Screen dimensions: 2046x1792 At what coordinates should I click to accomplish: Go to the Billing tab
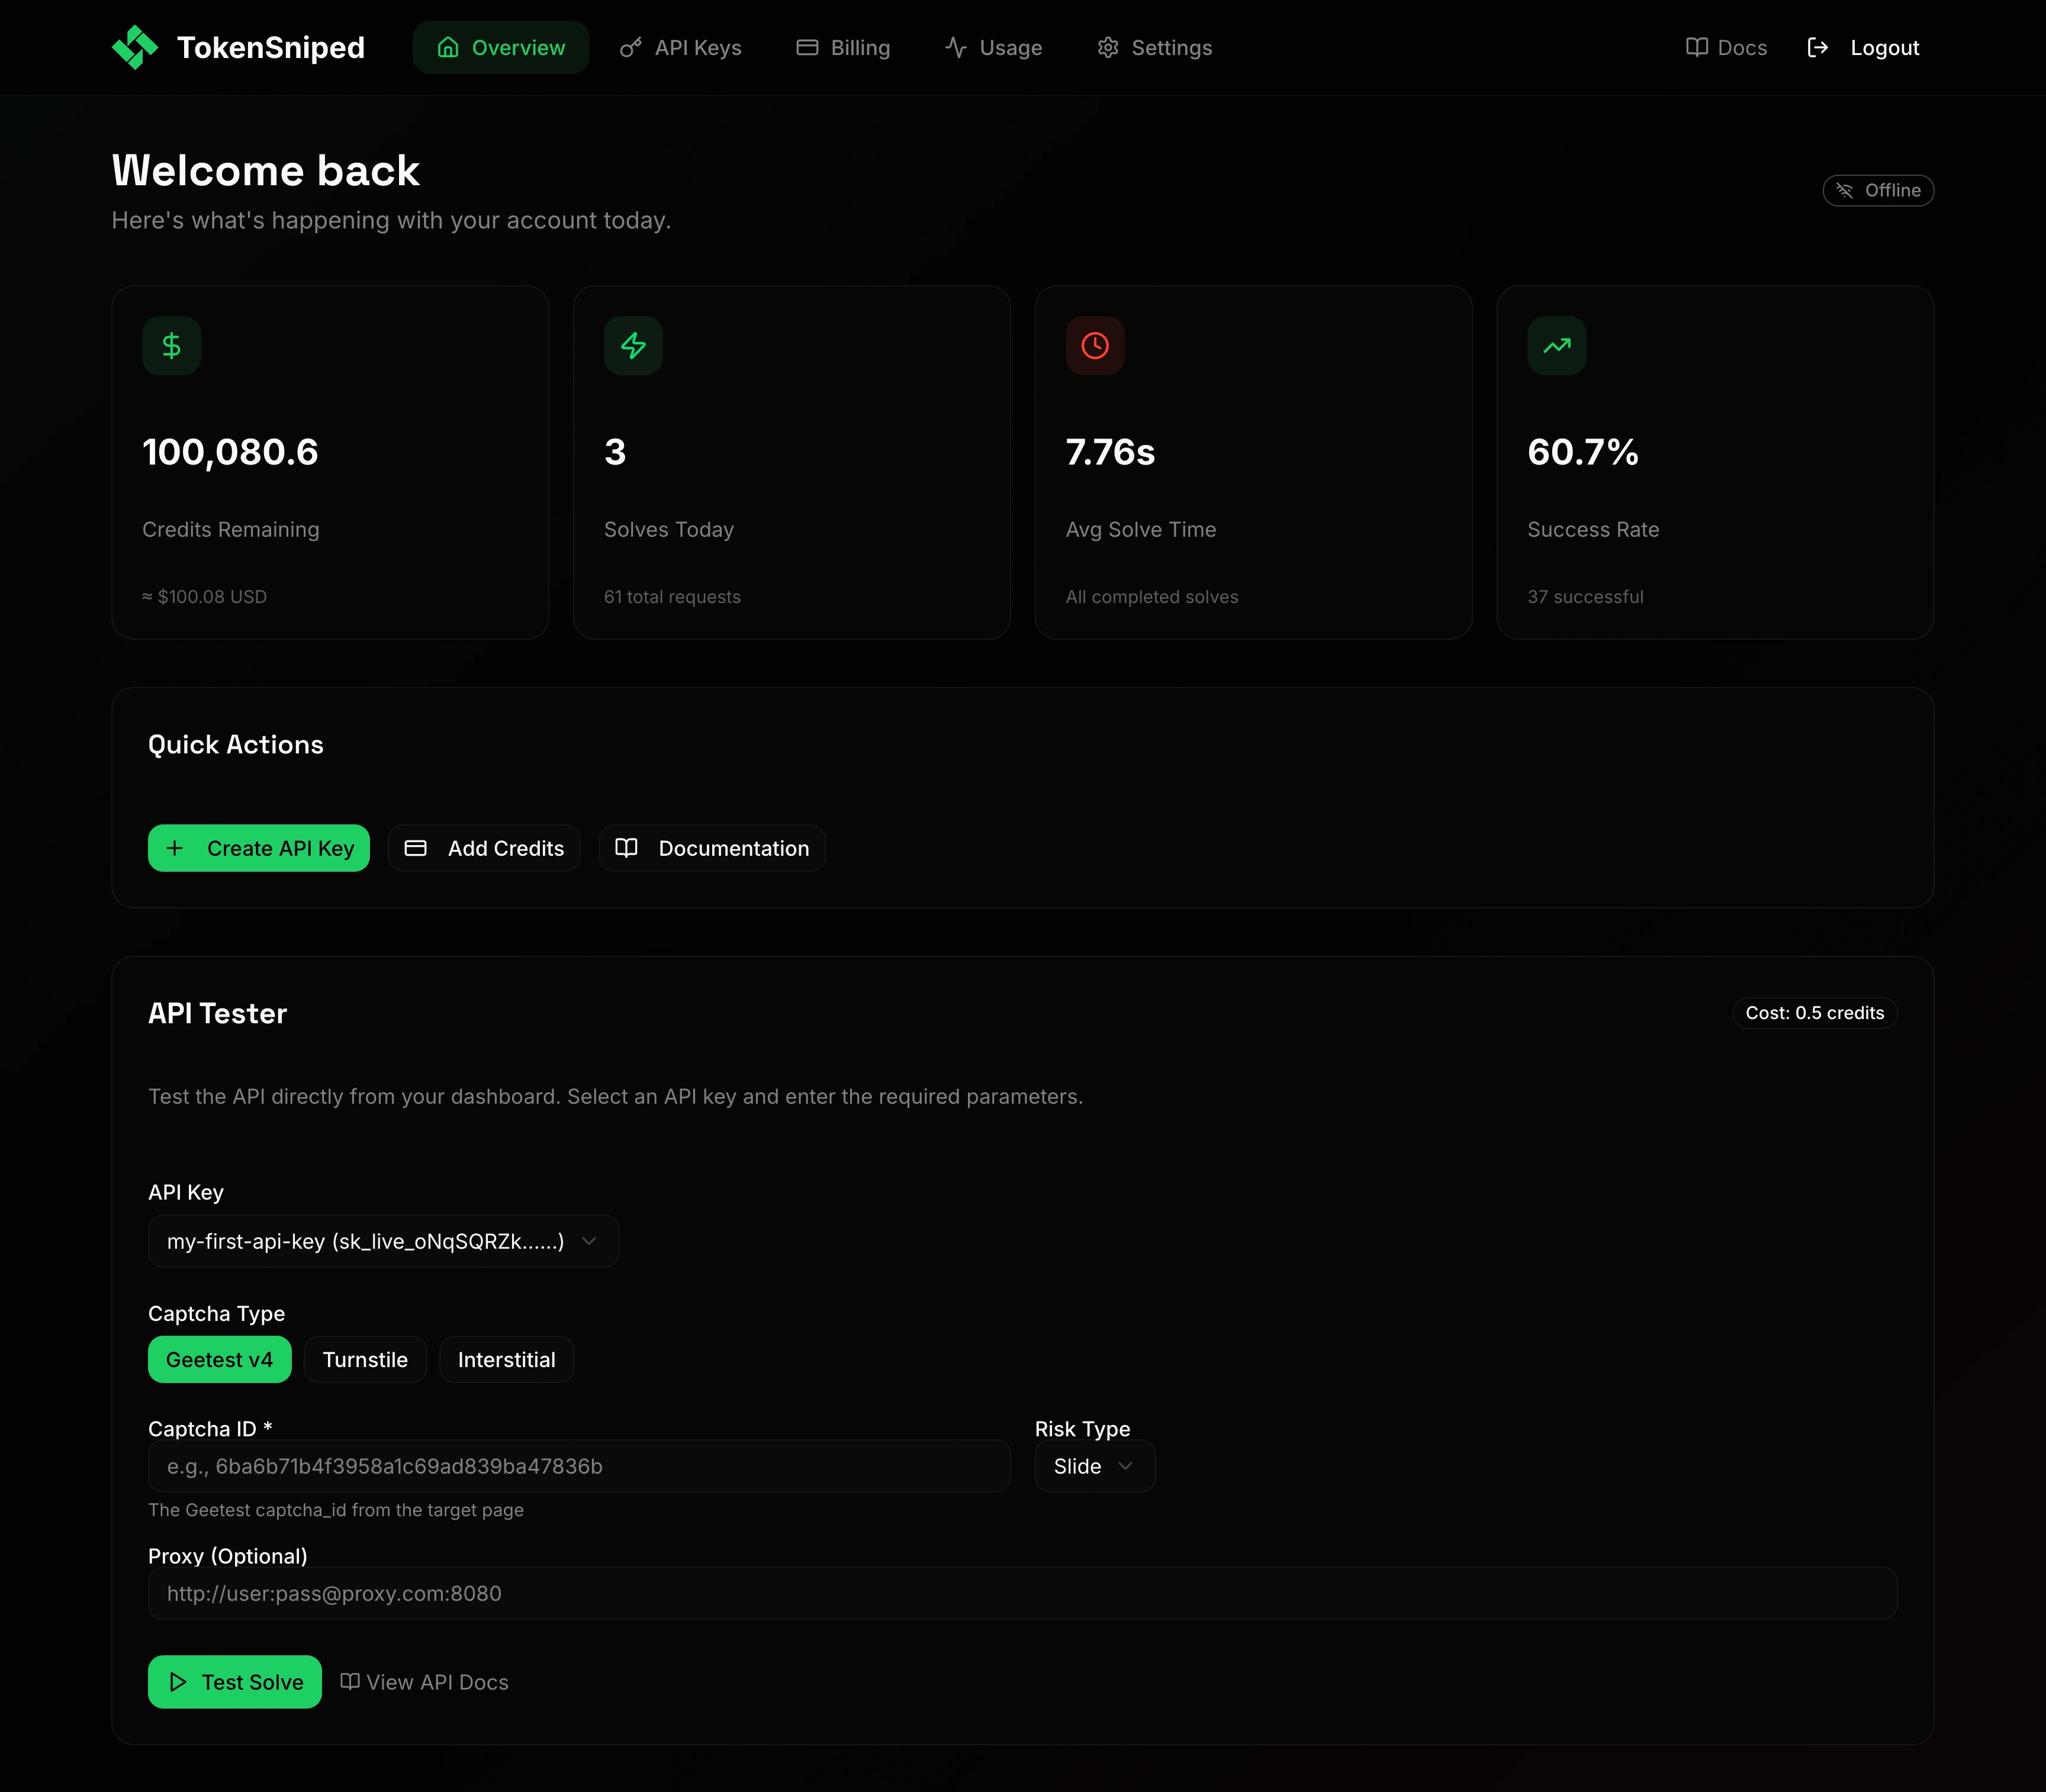[842, 47]
